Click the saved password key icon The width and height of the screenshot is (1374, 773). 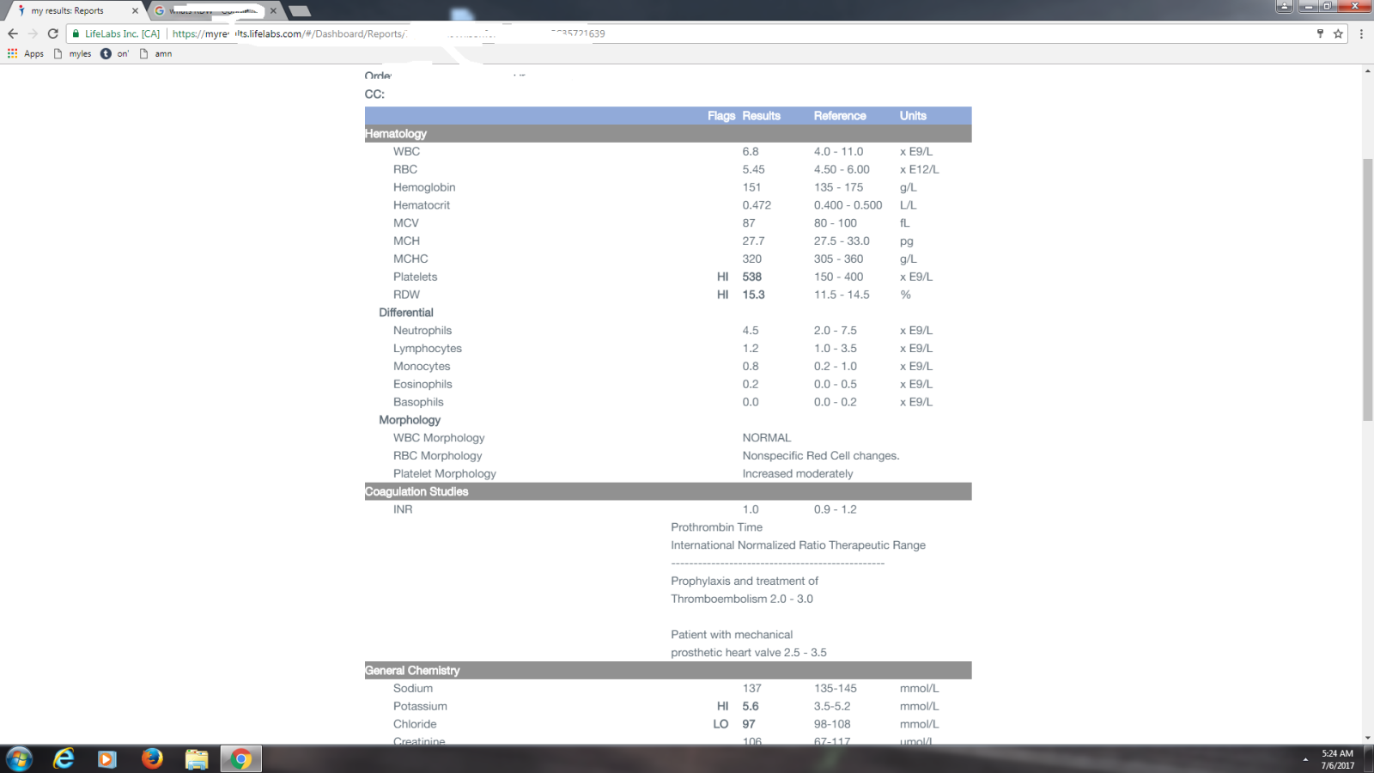(1320, 33)
